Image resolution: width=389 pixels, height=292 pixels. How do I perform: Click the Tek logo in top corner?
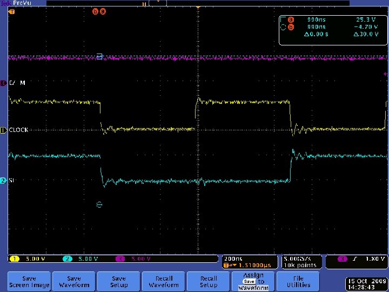[x=5, y=3]
